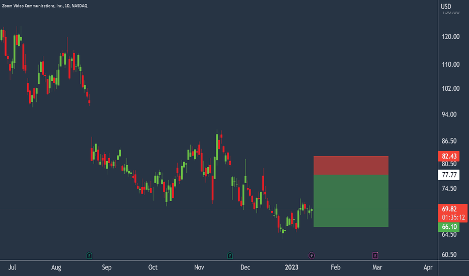This screenshot has height=276, width=469.
Task: Click the upcoming earnings icon near March
Action: 375,255
